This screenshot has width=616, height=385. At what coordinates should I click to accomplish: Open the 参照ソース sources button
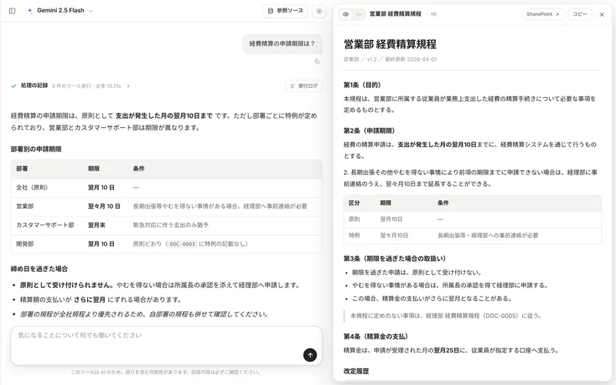[285, 11]
